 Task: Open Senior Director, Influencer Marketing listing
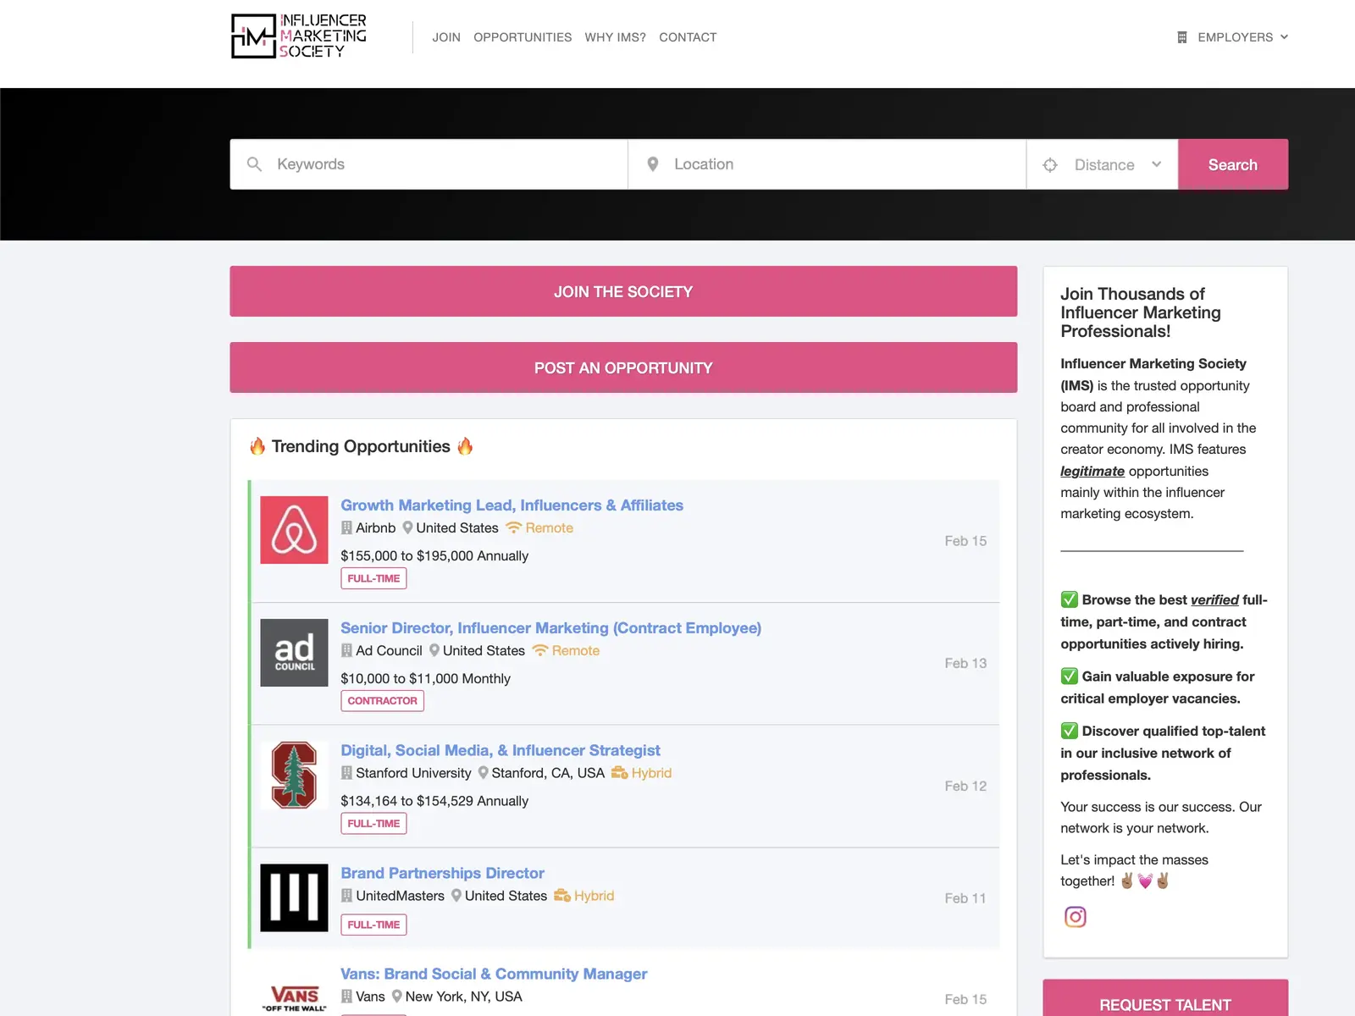[x=550, y=627]
